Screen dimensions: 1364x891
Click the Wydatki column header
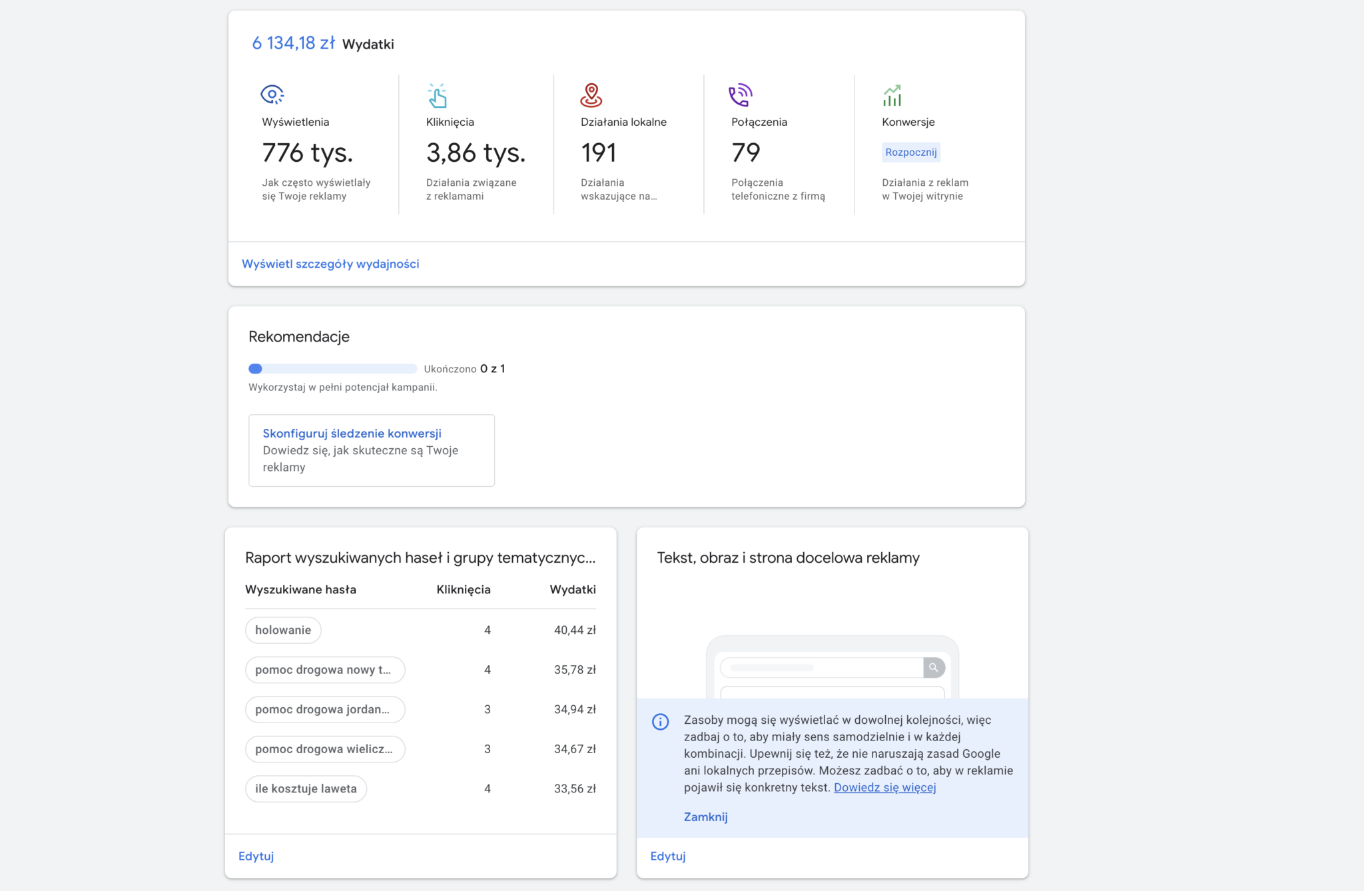click(x=572, y=589)
